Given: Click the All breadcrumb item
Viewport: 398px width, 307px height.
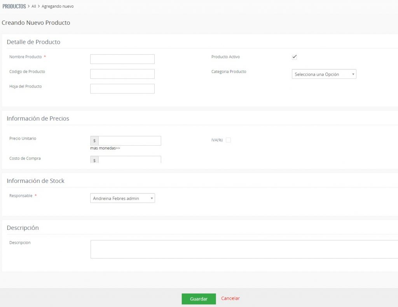Looking at the screenshot, I should [x=34, y=7].
